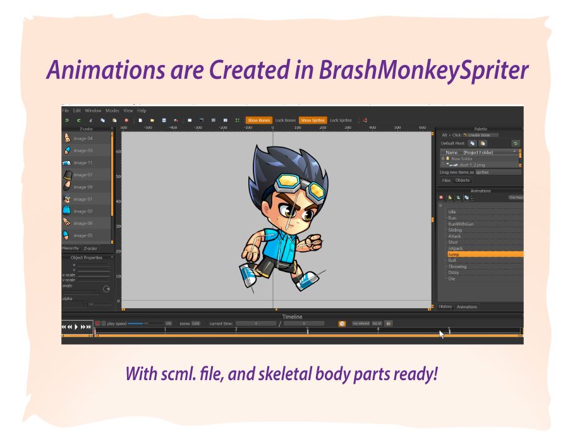Screen dimensions: 575x442
Task: Select image-04 in the Z-order list
Action: click(x=86, y=138)
